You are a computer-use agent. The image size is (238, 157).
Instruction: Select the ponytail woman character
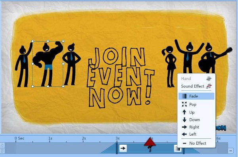(x=169, y=67)
